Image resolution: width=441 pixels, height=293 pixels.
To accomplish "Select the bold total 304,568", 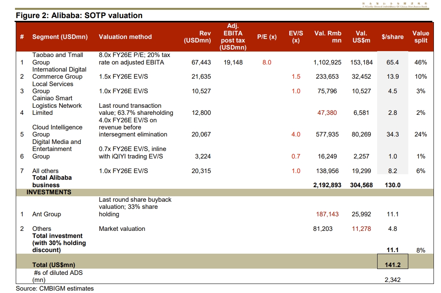I will (361, 185).
